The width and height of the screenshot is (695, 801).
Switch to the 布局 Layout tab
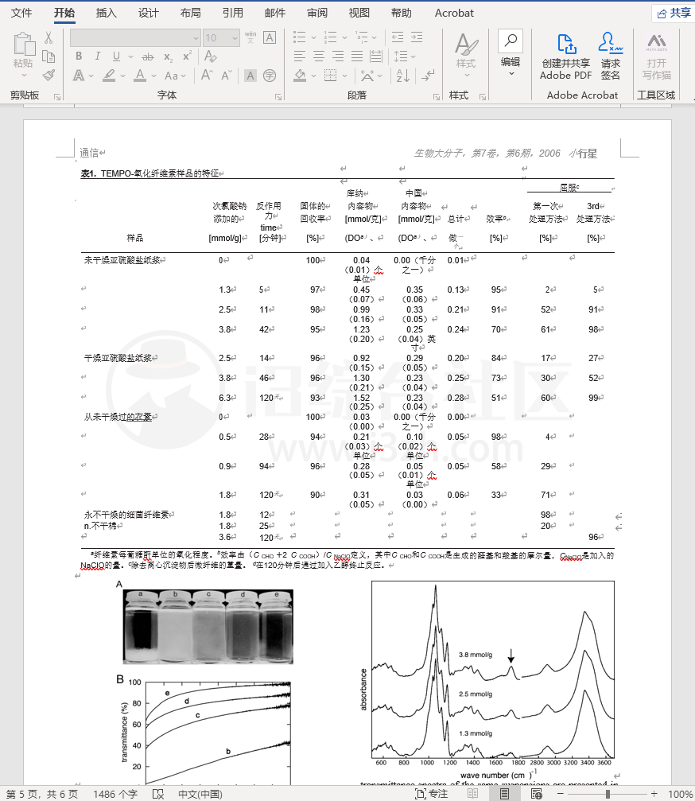pos(191,13)
